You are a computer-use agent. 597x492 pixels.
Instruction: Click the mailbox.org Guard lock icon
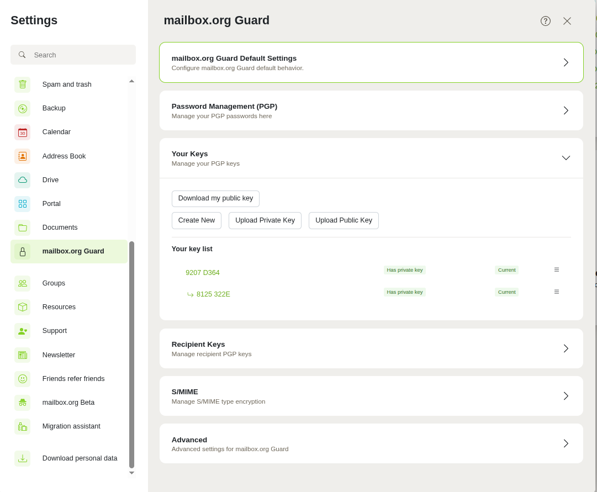pos(23,251)
